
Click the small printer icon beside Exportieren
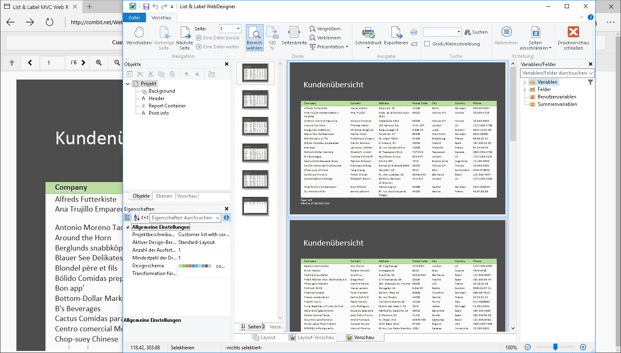click(414, 32)
